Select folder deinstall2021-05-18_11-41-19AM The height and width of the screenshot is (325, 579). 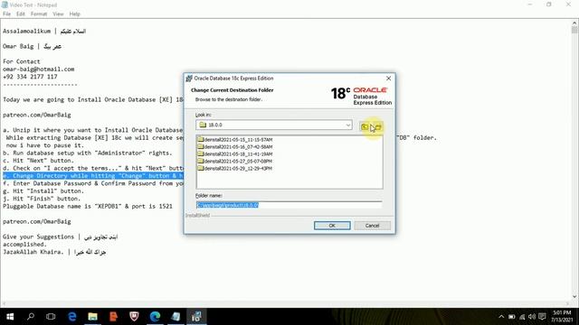(235, 154)
